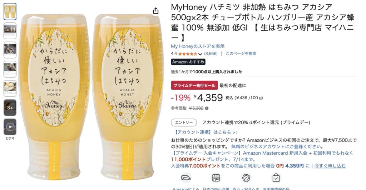Click the share icon above product image
This screenshot has width=366, height=190.
pos(156,11)
